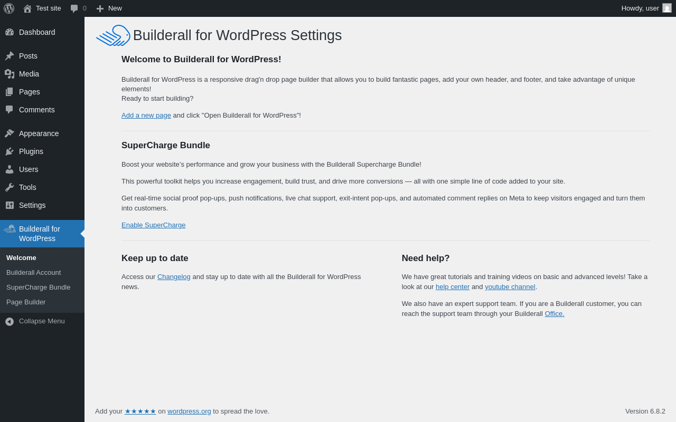Click the Dashboard gauge icon
Screen dimensions: 676x422
10,32
